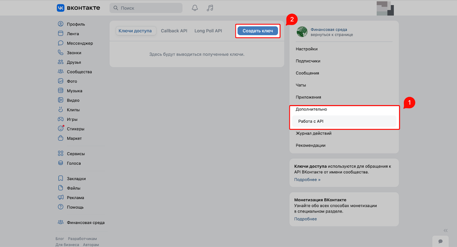Switch to the Ключи доступа tab
Image resolution: width=457 pixels, height=247 pixels.
click(x=135, y=31)
